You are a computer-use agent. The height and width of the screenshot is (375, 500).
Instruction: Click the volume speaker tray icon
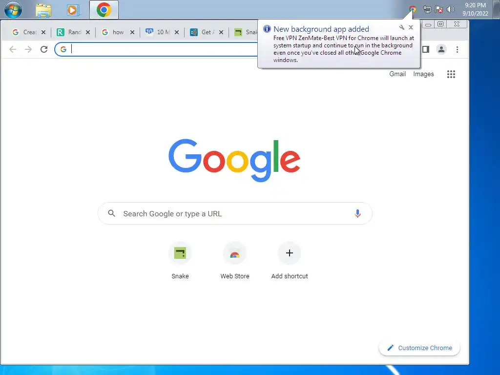(451, 9)
